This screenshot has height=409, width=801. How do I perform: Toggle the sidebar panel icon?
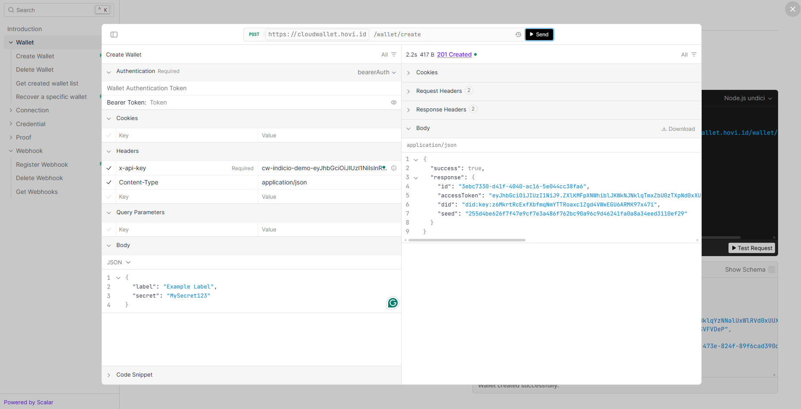coord(114,35)
